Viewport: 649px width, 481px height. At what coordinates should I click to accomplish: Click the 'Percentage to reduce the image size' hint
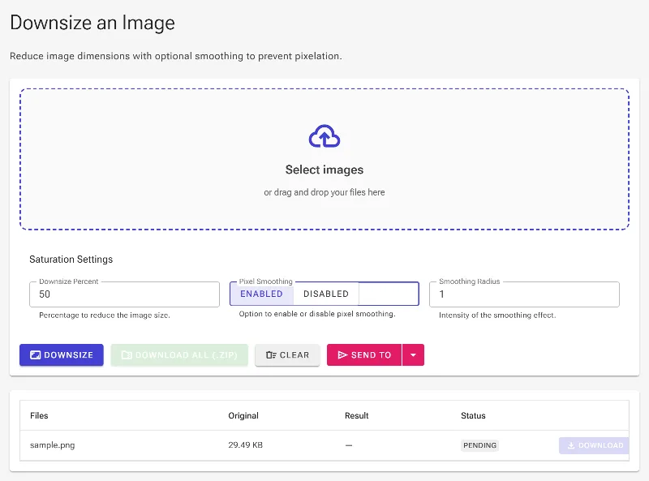pyautogui.click(x=105, y=315)
